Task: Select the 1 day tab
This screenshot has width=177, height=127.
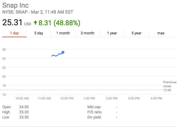Action: 14,33
